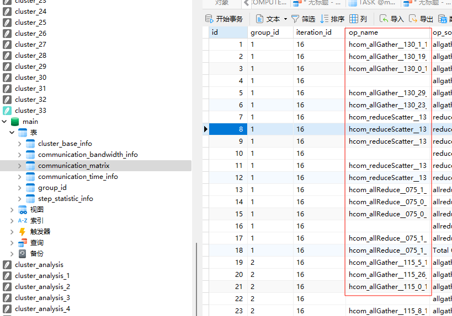Select cluster_29 in the tree
The height and width of the screenshot is (316, 452).
[x=30, y=67]
